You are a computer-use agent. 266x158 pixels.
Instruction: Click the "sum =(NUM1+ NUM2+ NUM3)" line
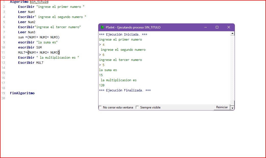[x=39, y=37]
